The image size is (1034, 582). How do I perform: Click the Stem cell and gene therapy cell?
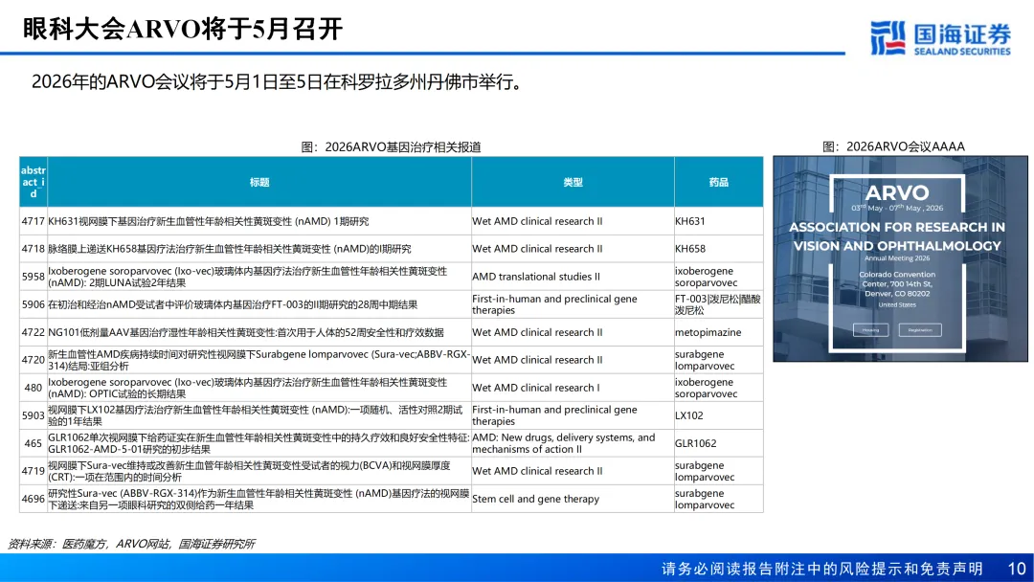click(x=573, y=499)
